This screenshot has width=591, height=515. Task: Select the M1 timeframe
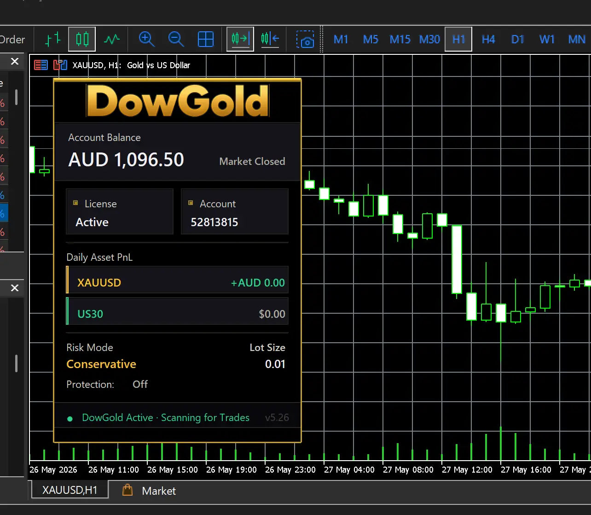click(341, 39)
